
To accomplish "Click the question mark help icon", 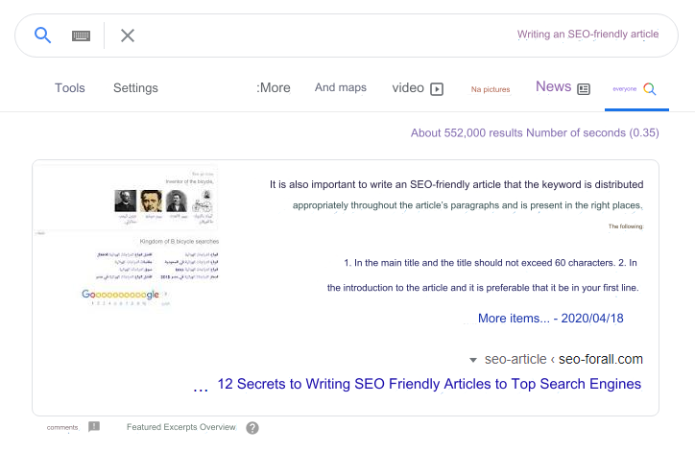I will click(252, 428).
